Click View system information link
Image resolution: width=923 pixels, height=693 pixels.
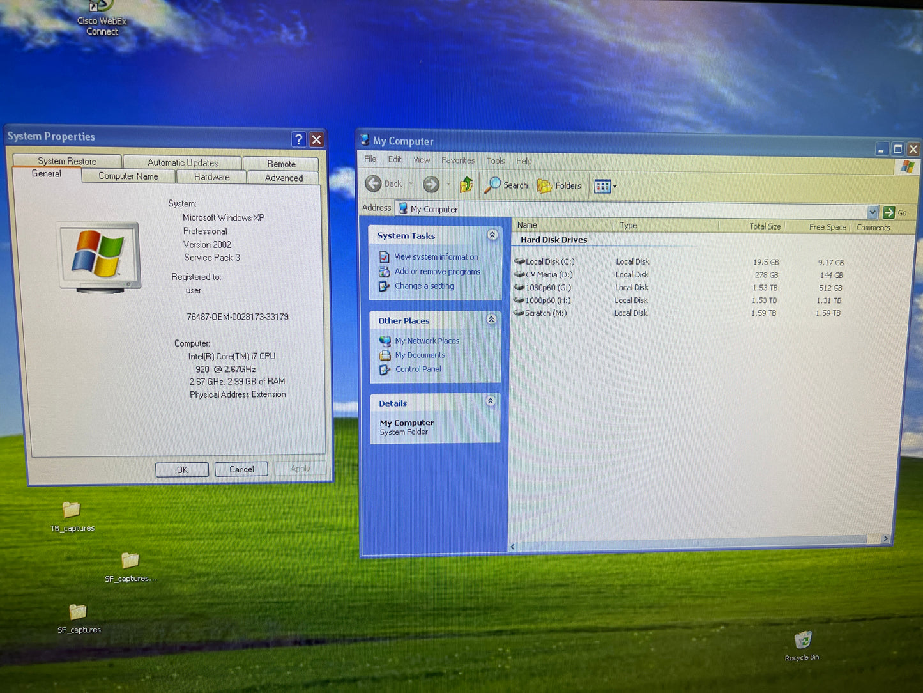coord(436,256)
